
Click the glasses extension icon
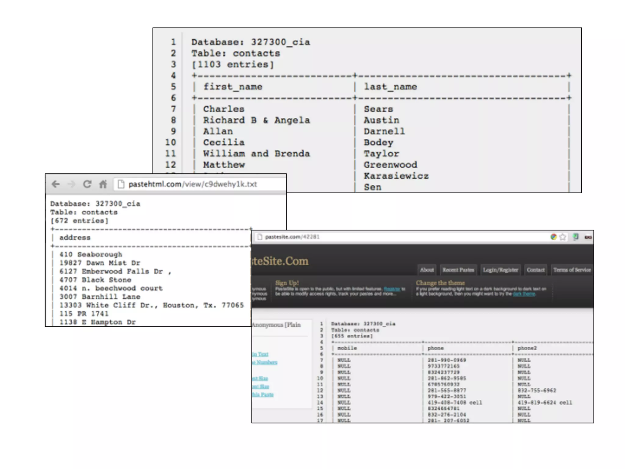[x=588, y=237]
